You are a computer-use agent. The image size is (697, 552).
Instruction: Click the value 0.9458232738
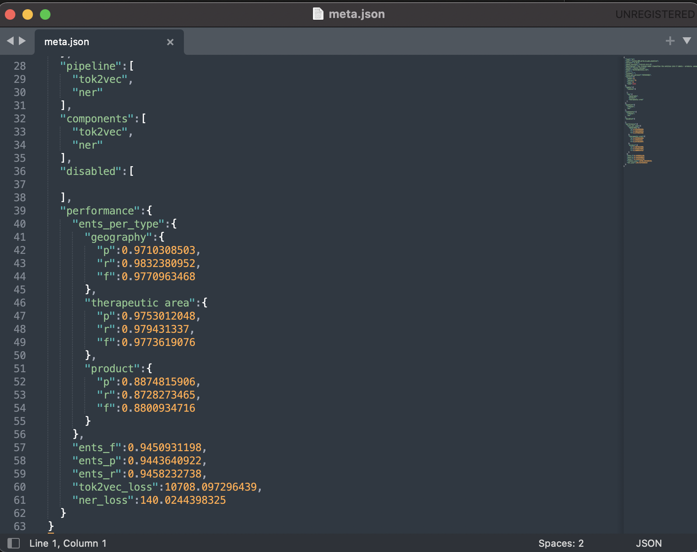(165, 474)
